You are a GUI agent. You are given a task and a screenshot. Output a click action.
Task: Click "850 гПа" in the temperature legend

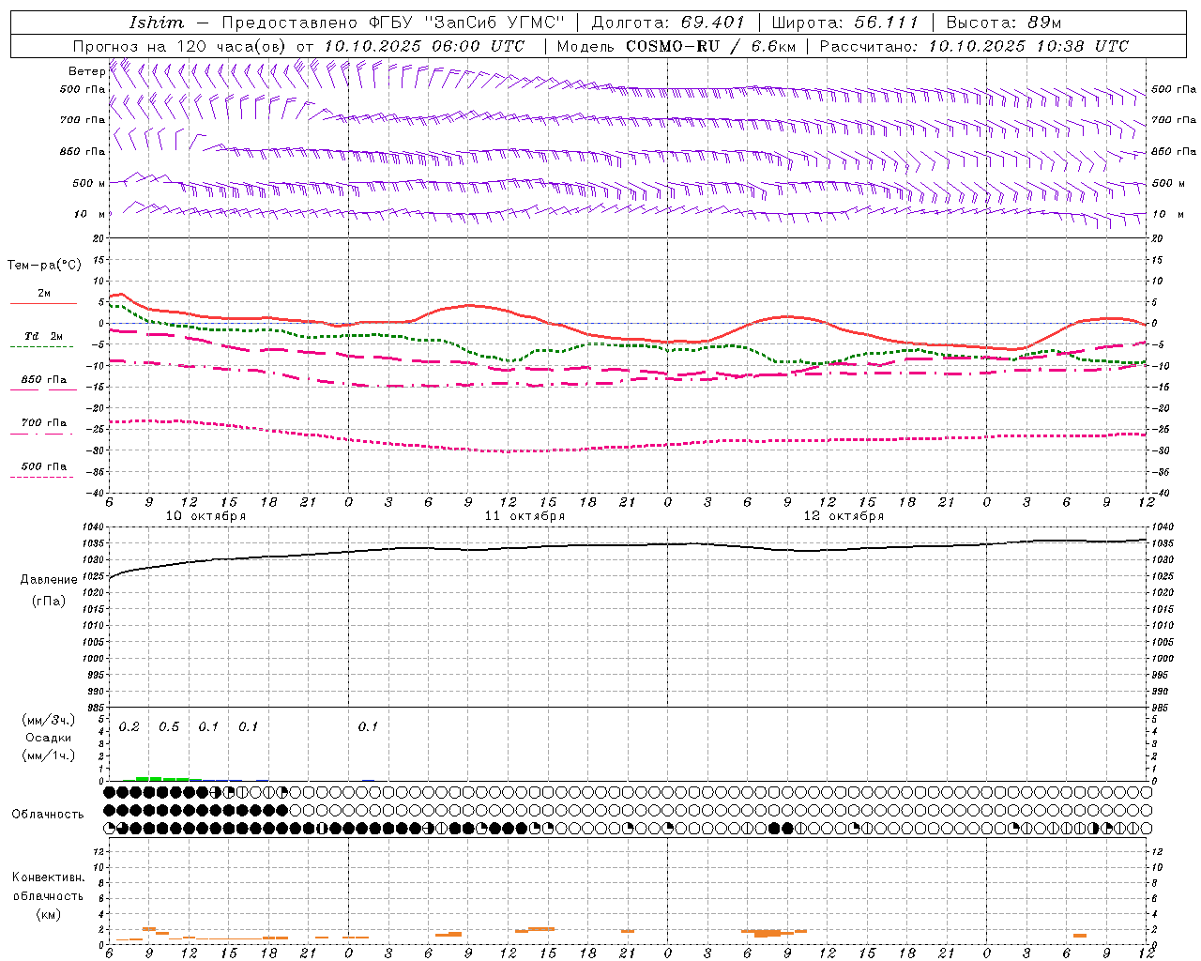pos(44,380)
